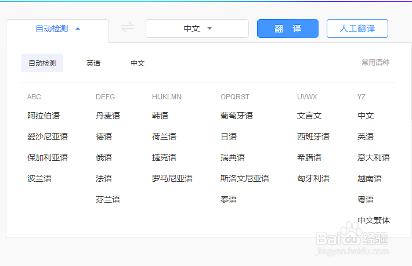Choose 瑞典语 in the OPQRST column
This screenshot has width=412, height=266.
coord(233,157)
